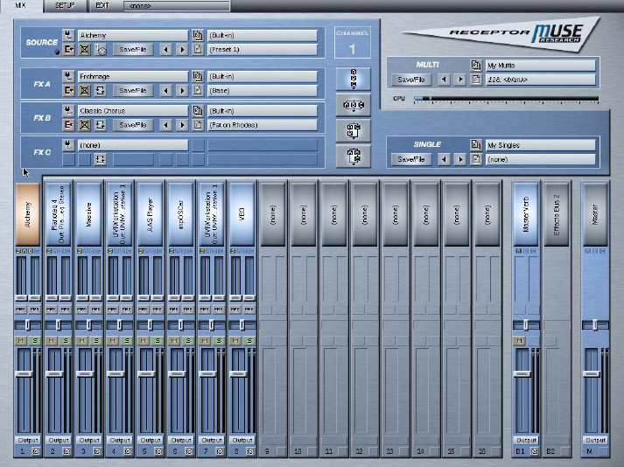Select the AAS Player channel strip

(150, 213)
